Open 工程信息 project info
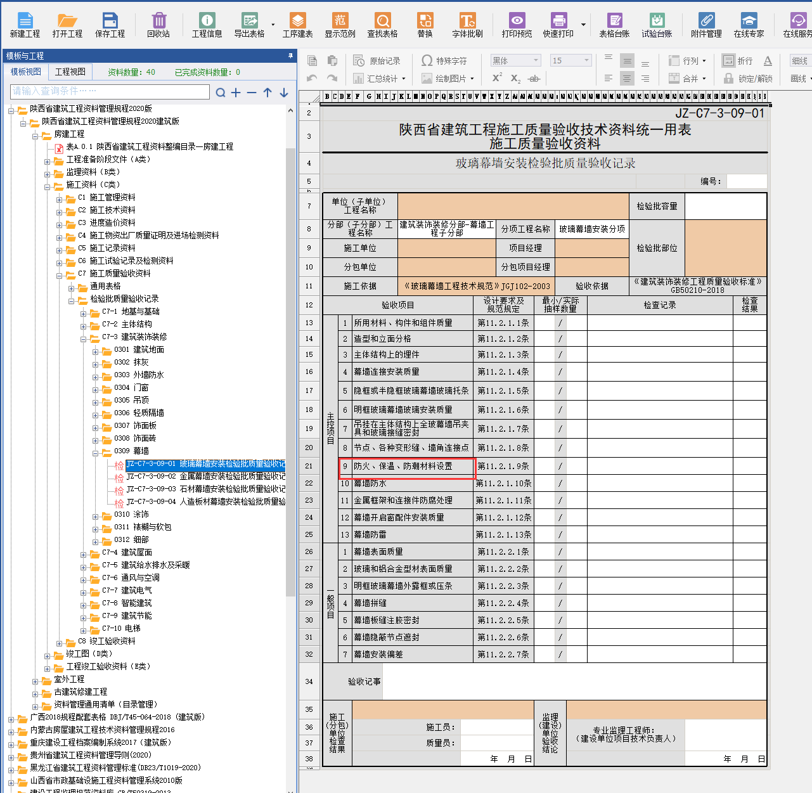 click(207, 25)
